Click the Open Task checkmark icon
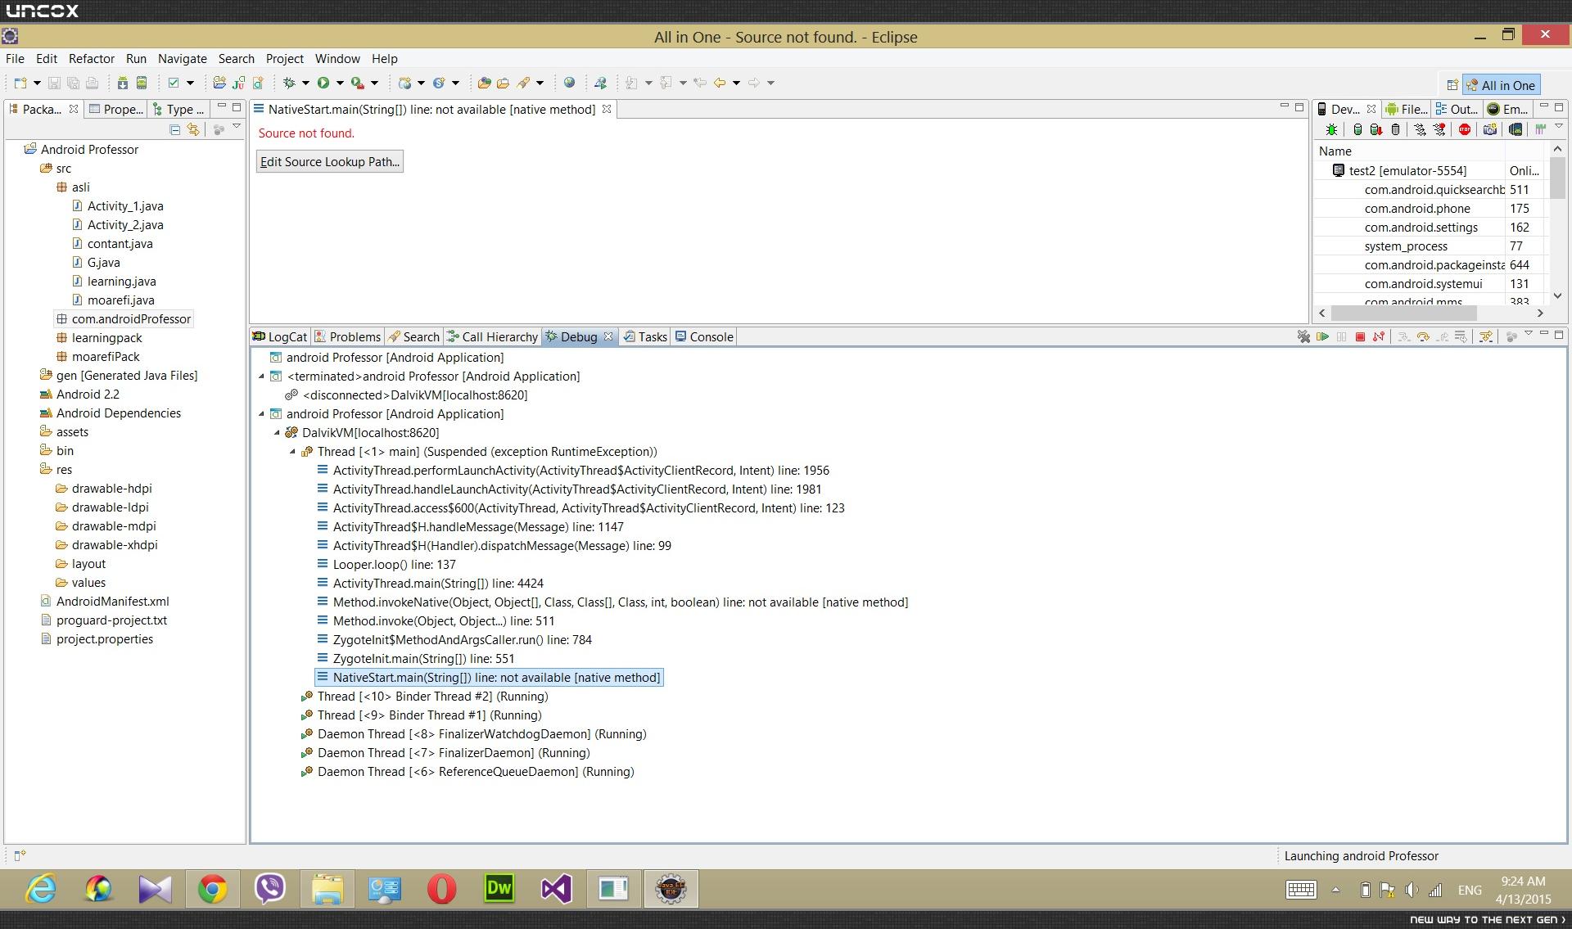The height and width of the screenshot is (929, 1572). click(x=174, y=83)
